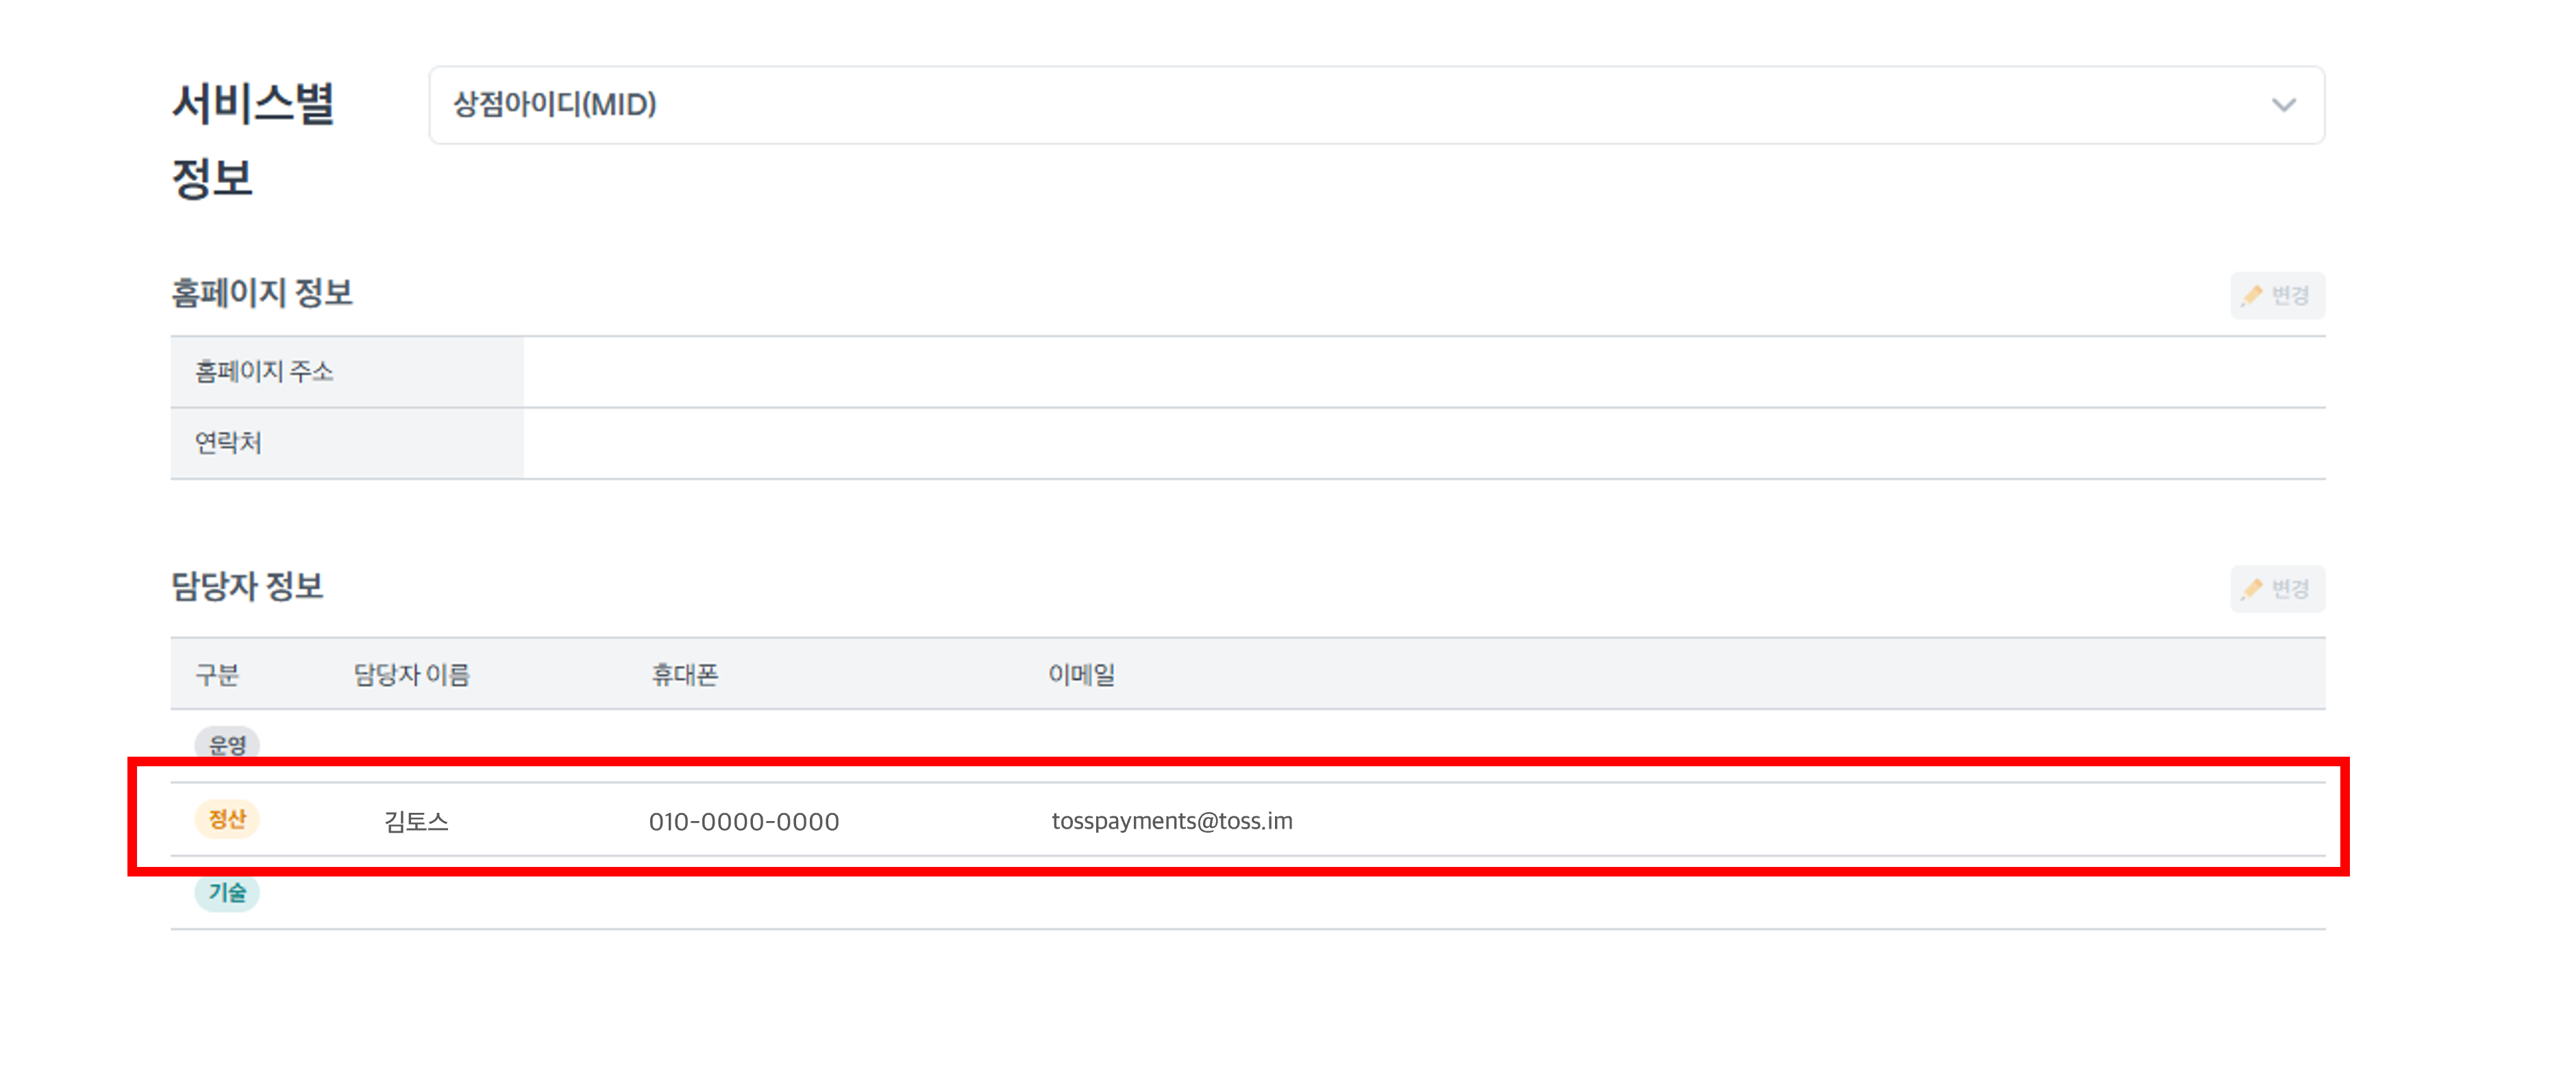The width and height of the screenshot is (2576, 1071).
Task: Click the 운영 category badge
Action: coord(227,744)
